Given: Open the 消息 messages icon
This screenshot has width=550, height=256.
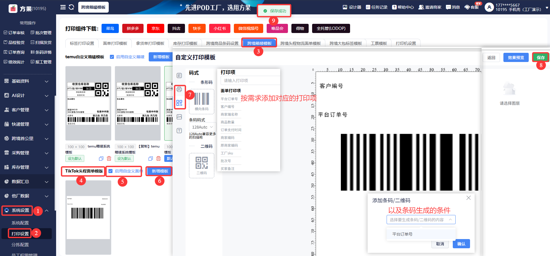Looking at the screenshot, I should (x=448, y=7).
